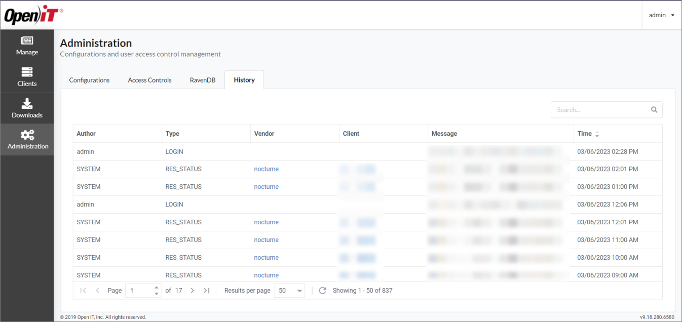Toggle sorting on the Time column
The image size is (682, 322).
click(597, 133)
